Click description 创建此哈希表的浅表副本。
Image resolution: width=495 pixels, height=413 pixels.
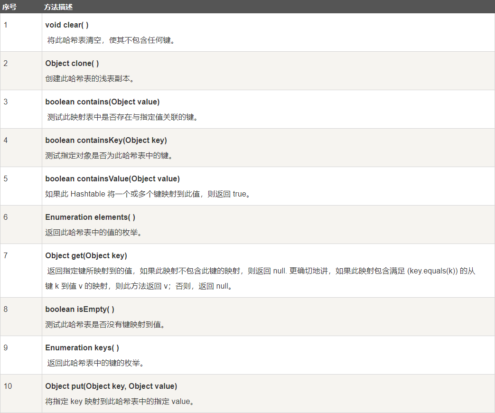[x=90, y=79]
